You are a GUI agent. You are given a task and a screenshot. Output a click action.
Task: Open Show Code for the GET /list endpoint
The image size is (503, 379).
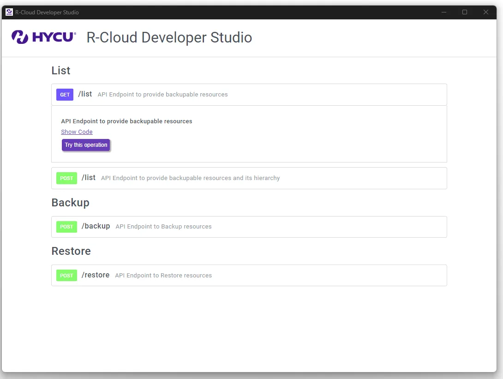pos(77,132)
